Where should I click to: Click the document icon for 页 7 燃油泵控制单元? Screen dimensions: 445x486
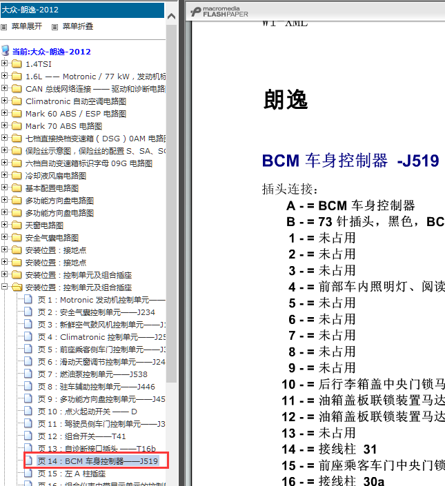pyautogui.click(x=28, y=374)
